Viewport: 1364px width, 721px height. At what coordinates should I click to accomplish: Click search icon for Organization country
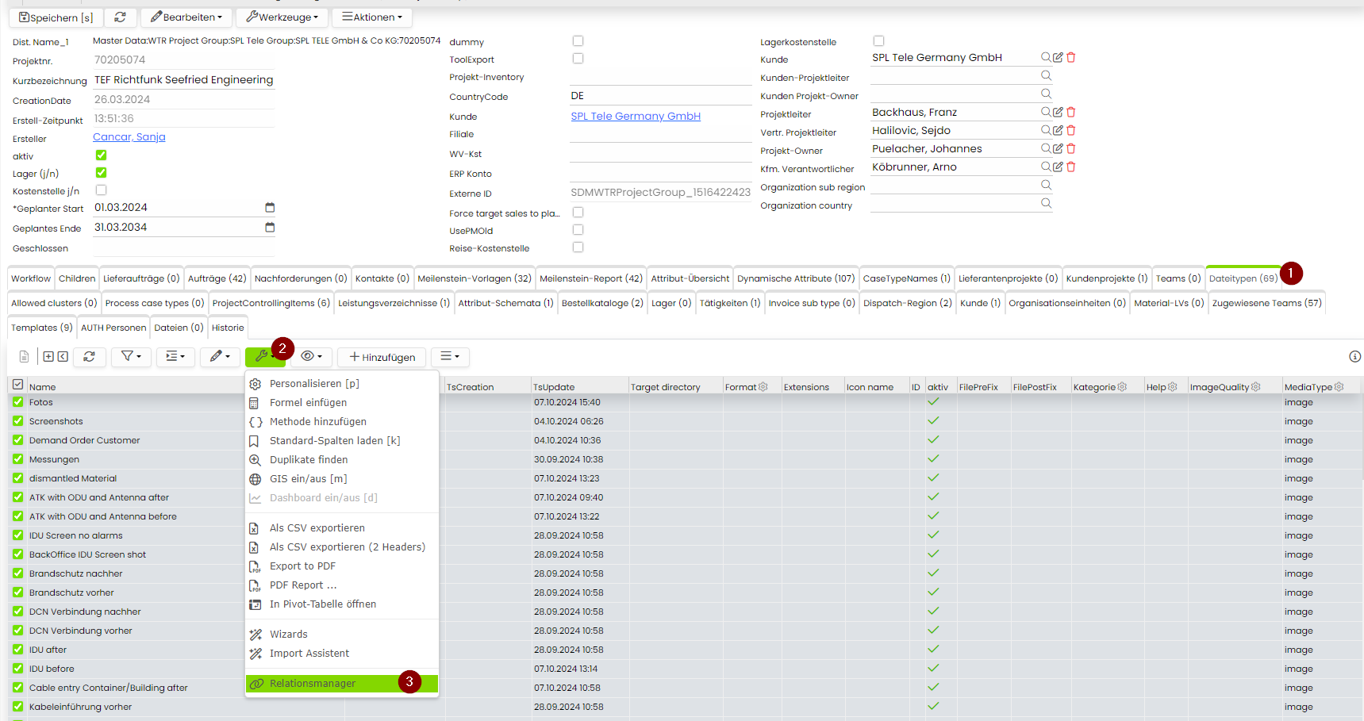pyautogui.click(x=1046, y=203)
